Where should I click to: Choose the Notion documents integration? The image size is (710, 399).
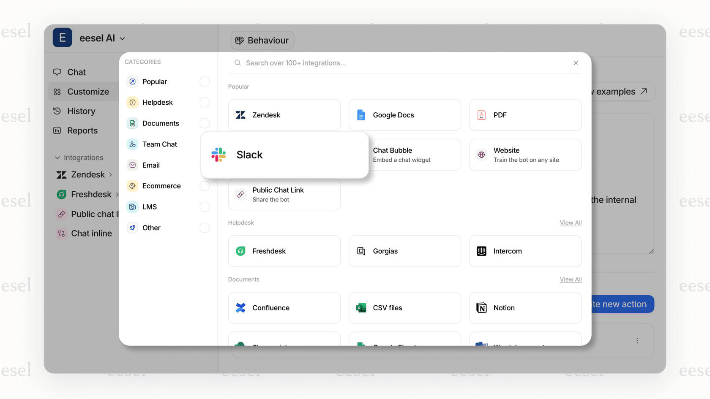point(525,308)
